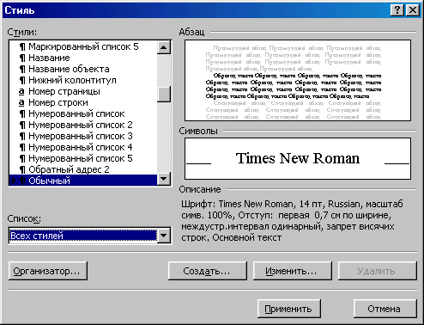Click the paragraph icon beside Нижний колонтитул

coord(22,81)
